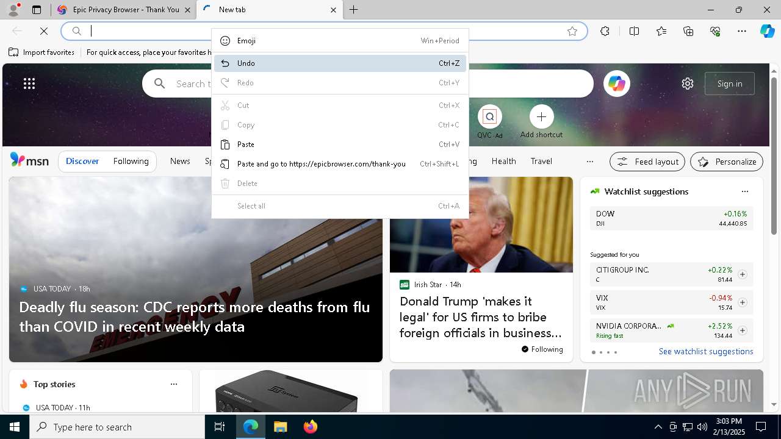
Task: Launch Firefox from taskbar
Action: 310,427
